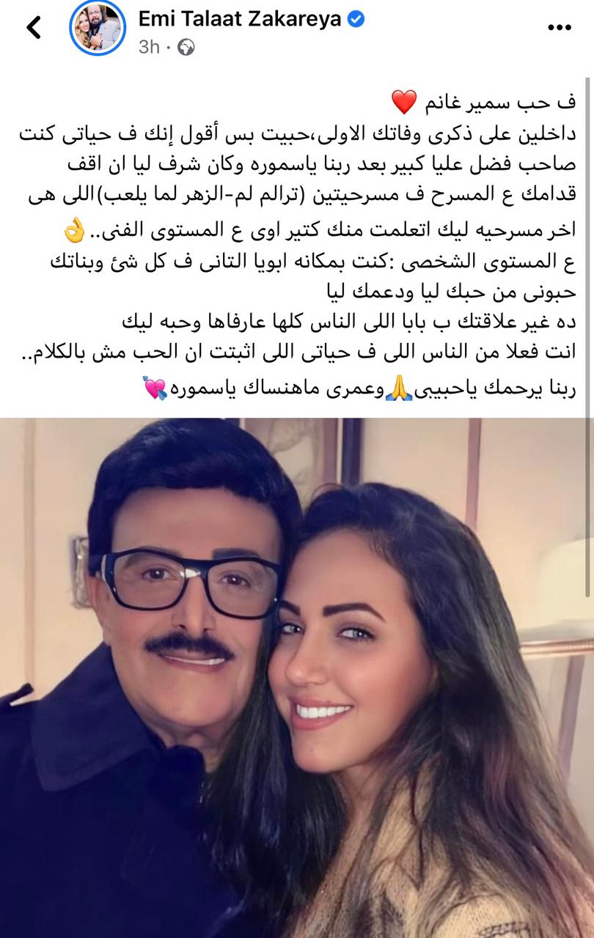Open the Emi Talaat Zakareya profile name link

tap(240, 20)
